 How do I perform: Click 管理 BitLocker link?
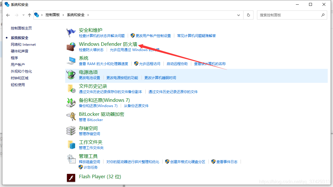[91, 120]
